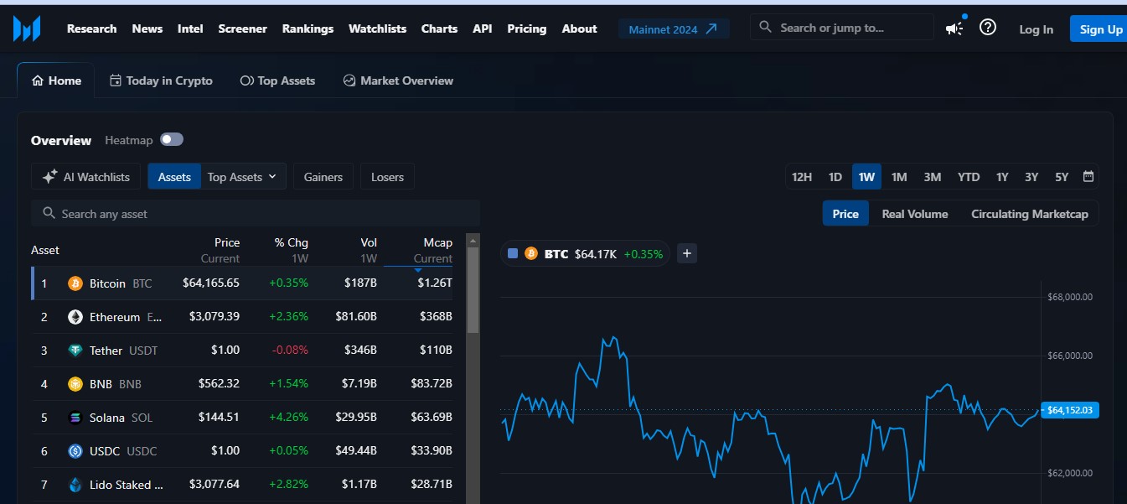Image resolution: width=1127 pixels, height=504 pixels.
Task: Select the 5Y chart range
Action: tap(1062, 177)
